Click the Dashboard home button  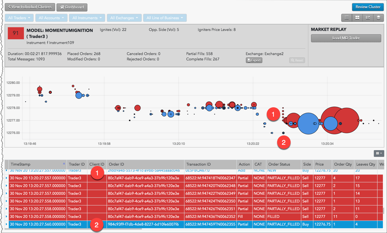[72, 7]
